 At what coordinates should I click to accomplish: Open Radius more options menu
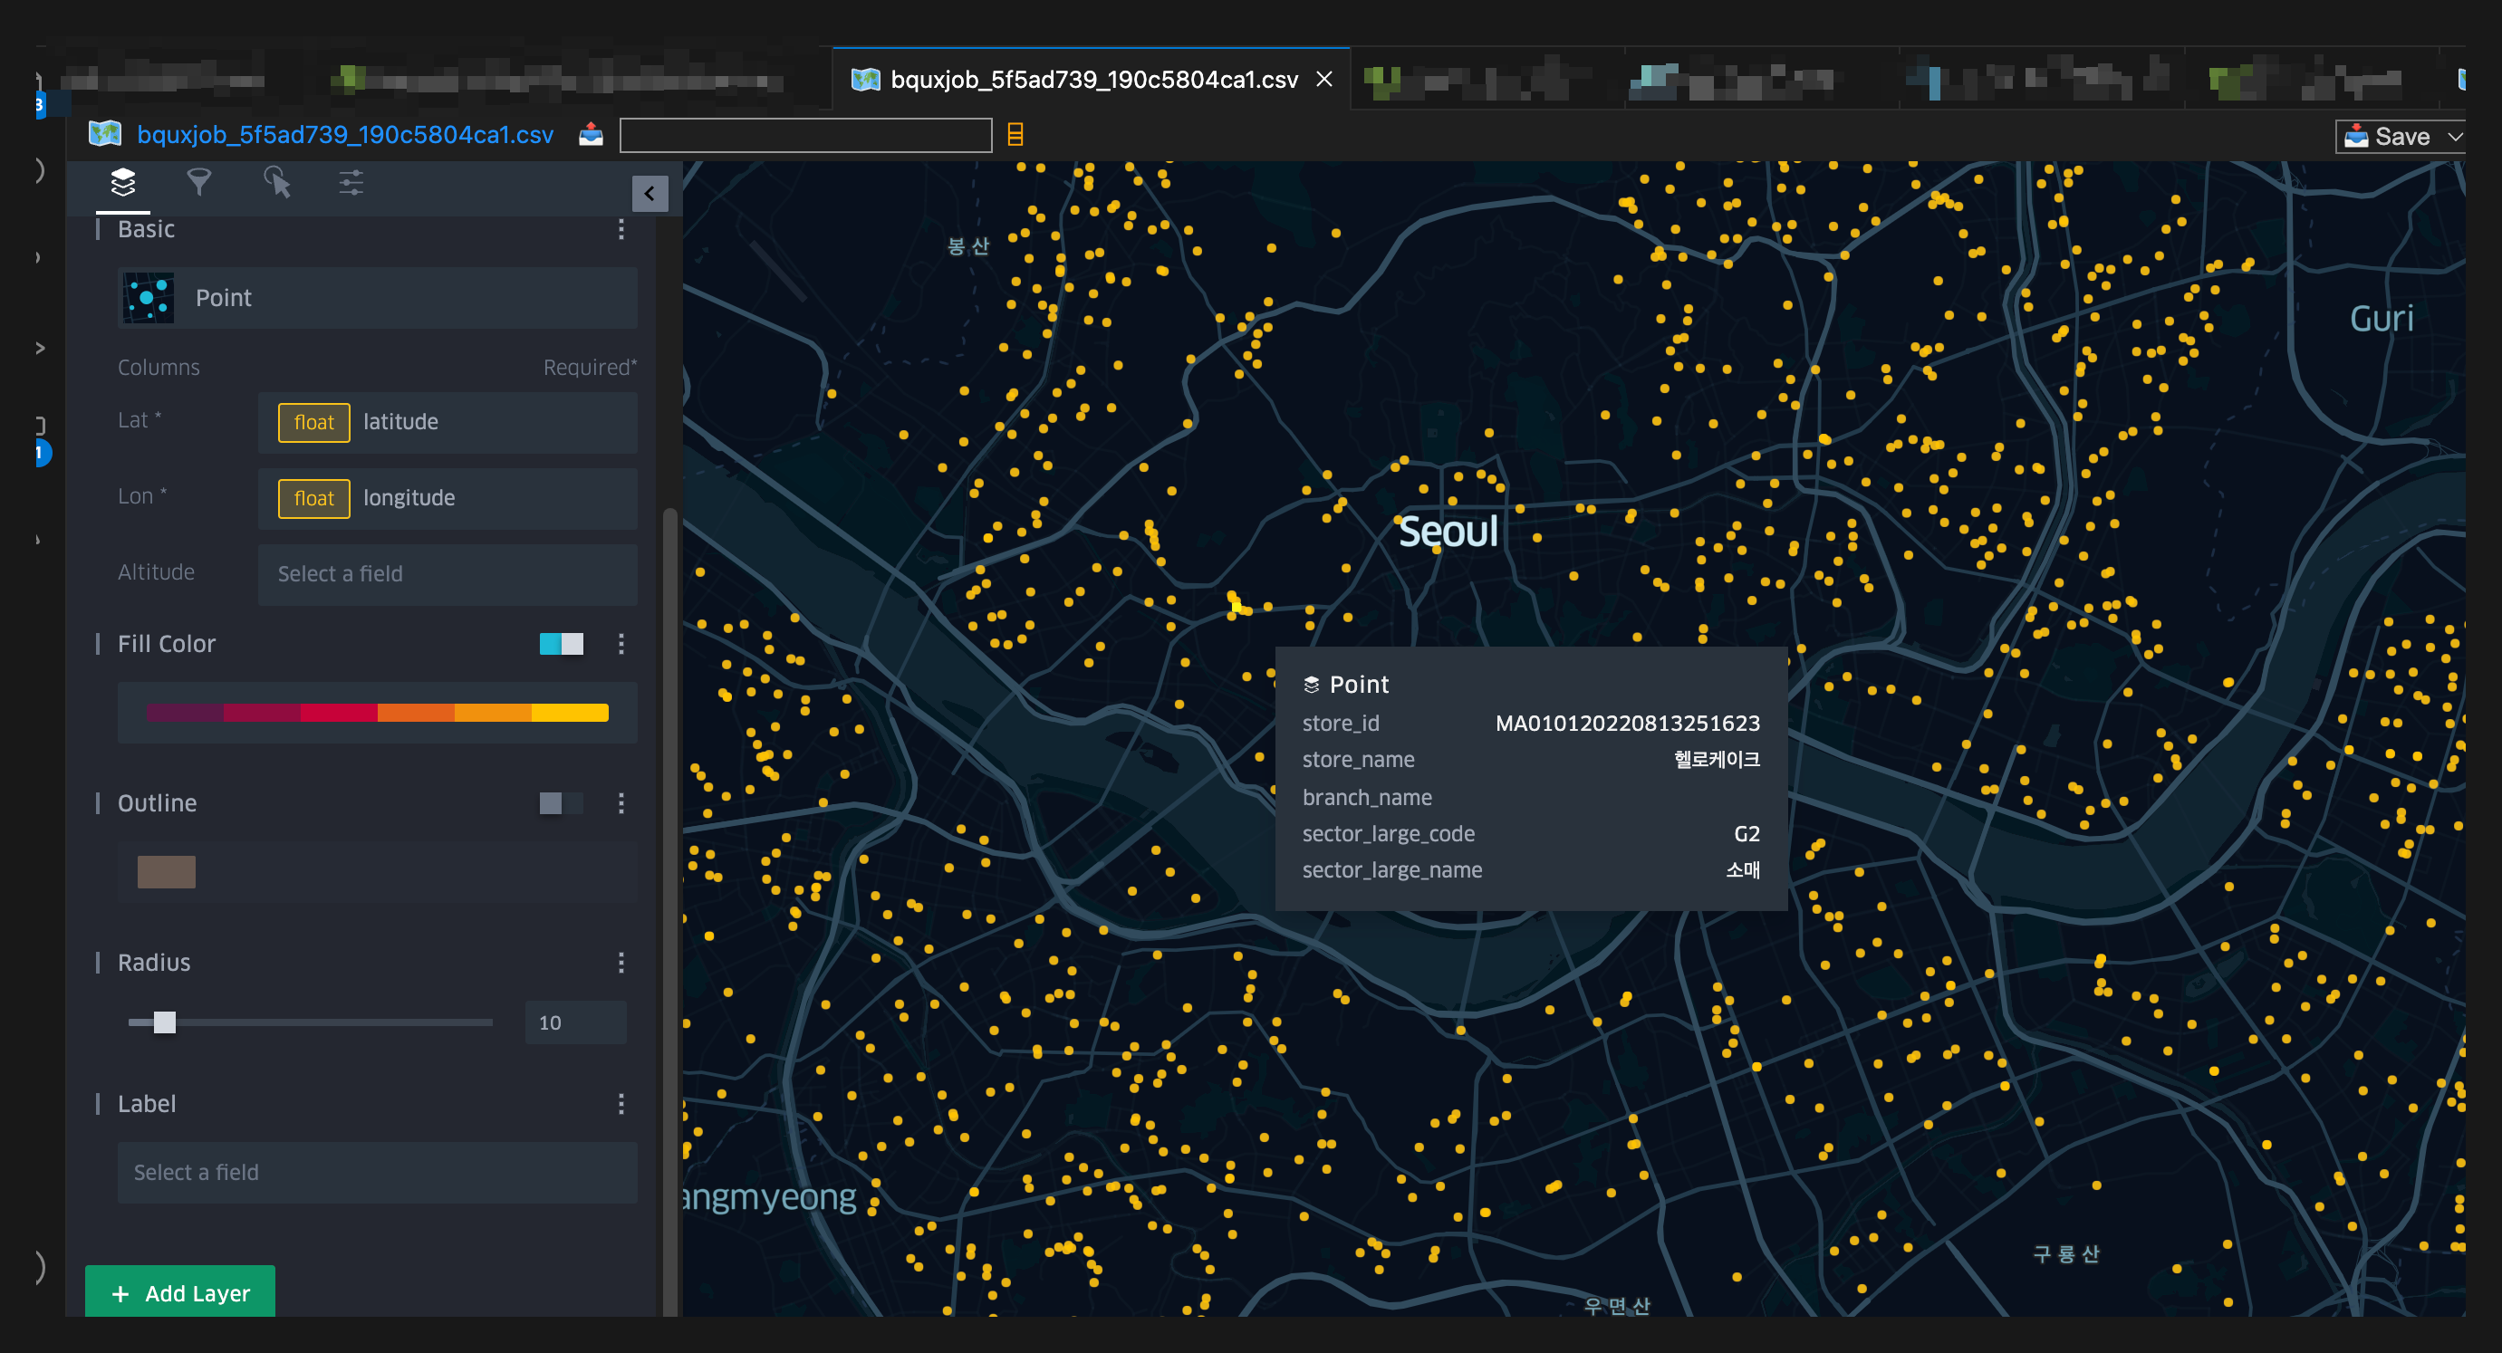[621, 963]
